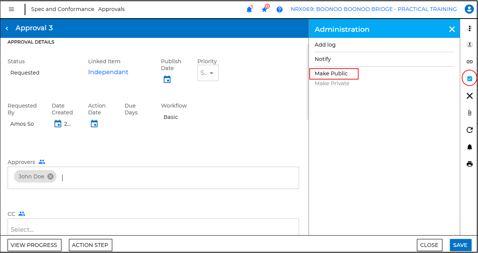Click the favorites star icon
This screenshot has width=478, height=253.
[x=264, y=9]
